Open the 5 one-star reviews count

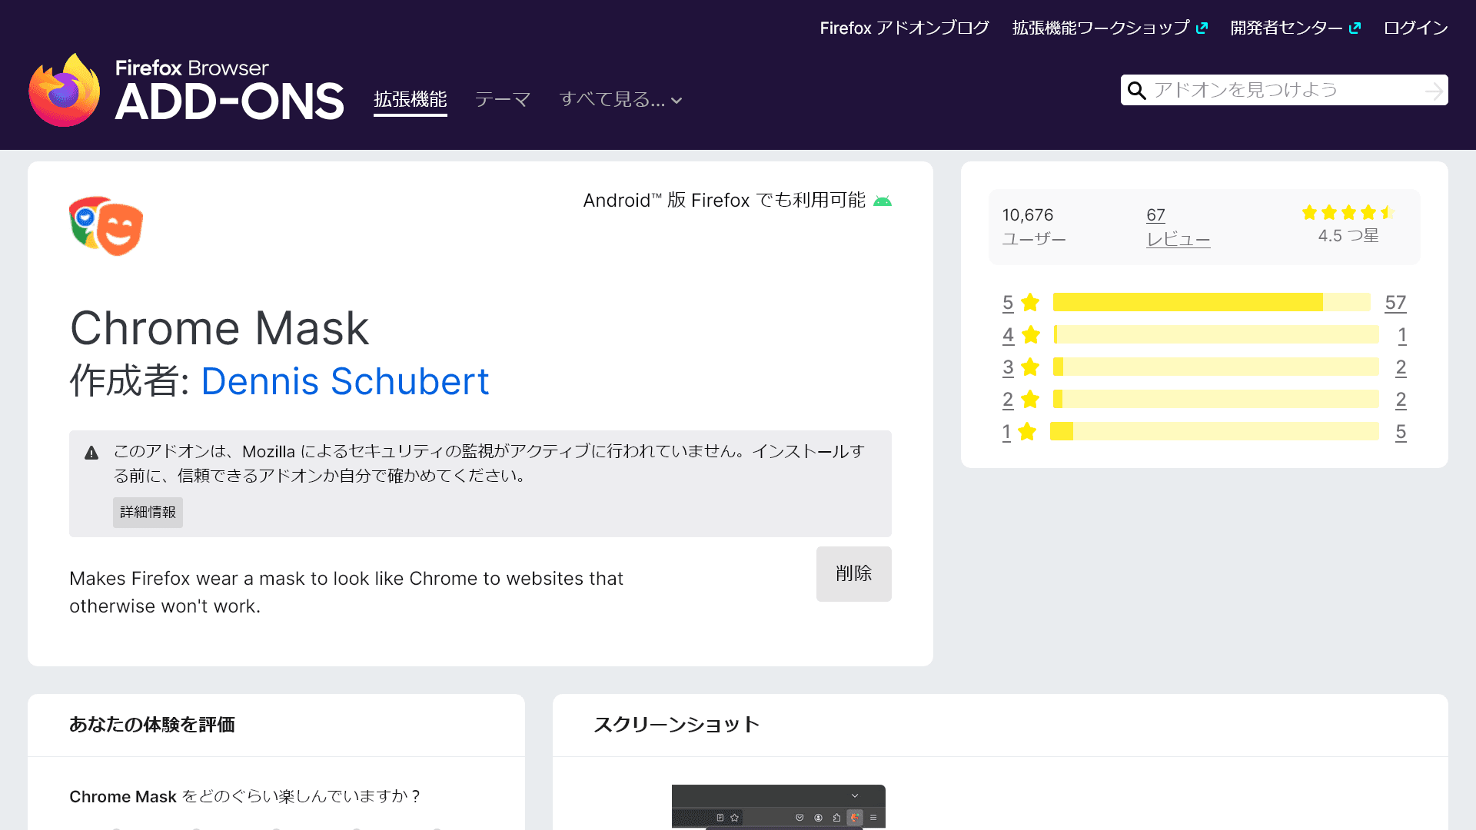point(1401,432)
